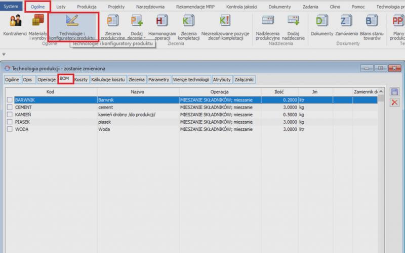This screenshot has width=405, height=253.
Task: Open the Okno ribbon tab
Action: [x=335, y=7]
